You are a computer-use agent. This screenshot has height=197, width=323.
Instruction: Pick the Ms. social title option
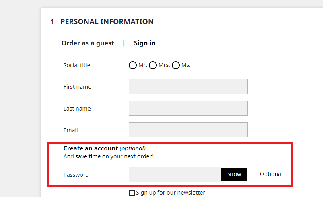pos(176,65)
